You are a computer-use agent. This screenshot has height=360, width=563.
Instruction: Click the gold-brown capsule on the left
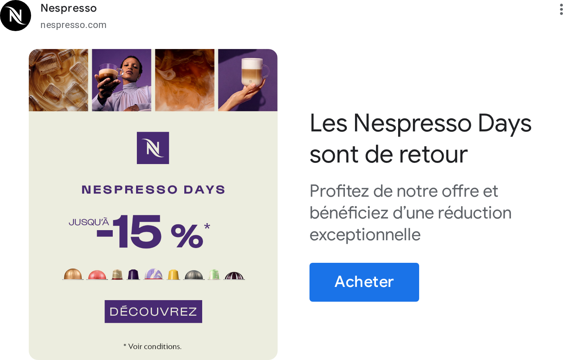[73, 274]
